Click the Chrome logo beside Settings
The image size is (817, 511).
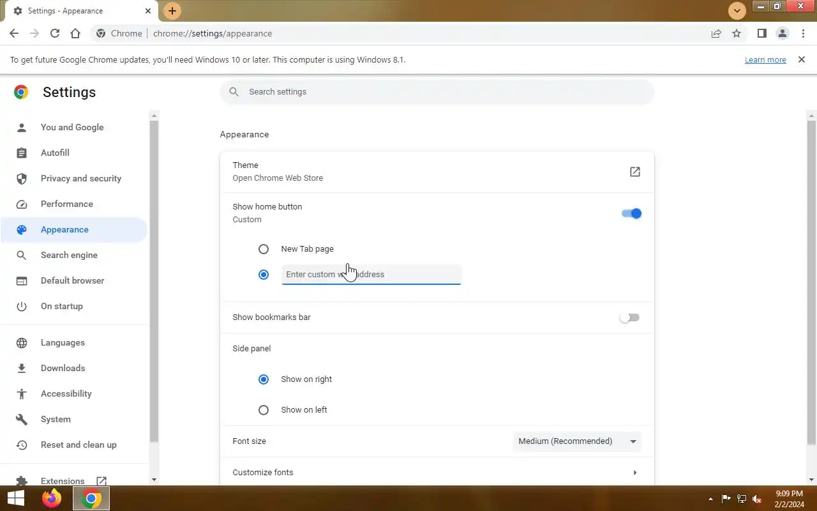point(21,92)
